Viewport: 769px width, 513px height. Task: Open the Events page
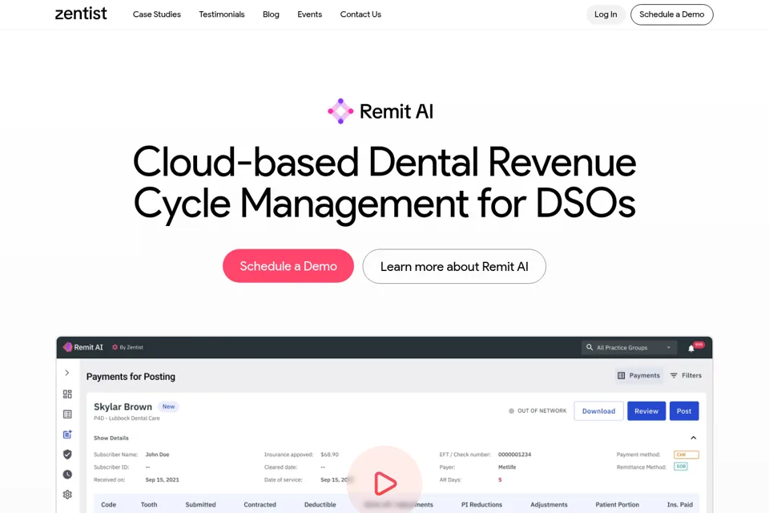pos(309,14)
